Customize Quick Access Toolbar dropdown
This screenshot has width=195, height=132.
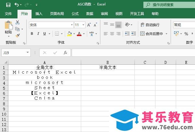(x=37, y=5)
